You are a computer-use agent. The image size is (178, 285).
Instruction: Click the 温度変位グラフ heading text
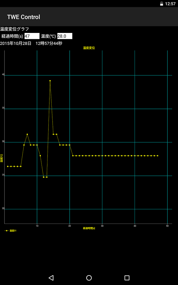point(14,29)
